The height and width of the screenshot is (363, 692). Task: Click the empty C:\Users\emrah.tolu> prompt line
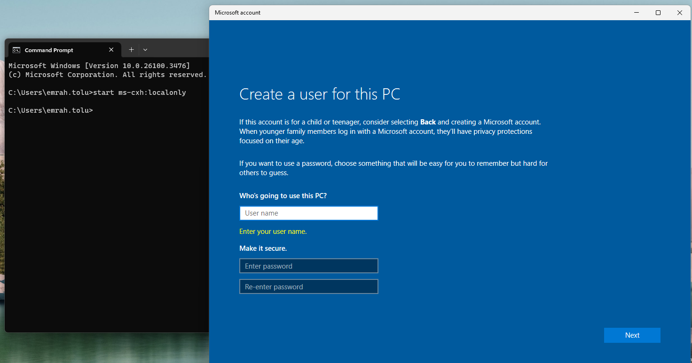51,110
